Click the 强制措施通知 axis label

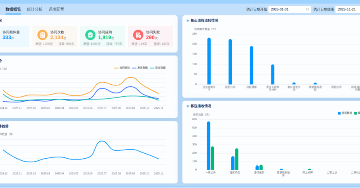click(315, 88)
